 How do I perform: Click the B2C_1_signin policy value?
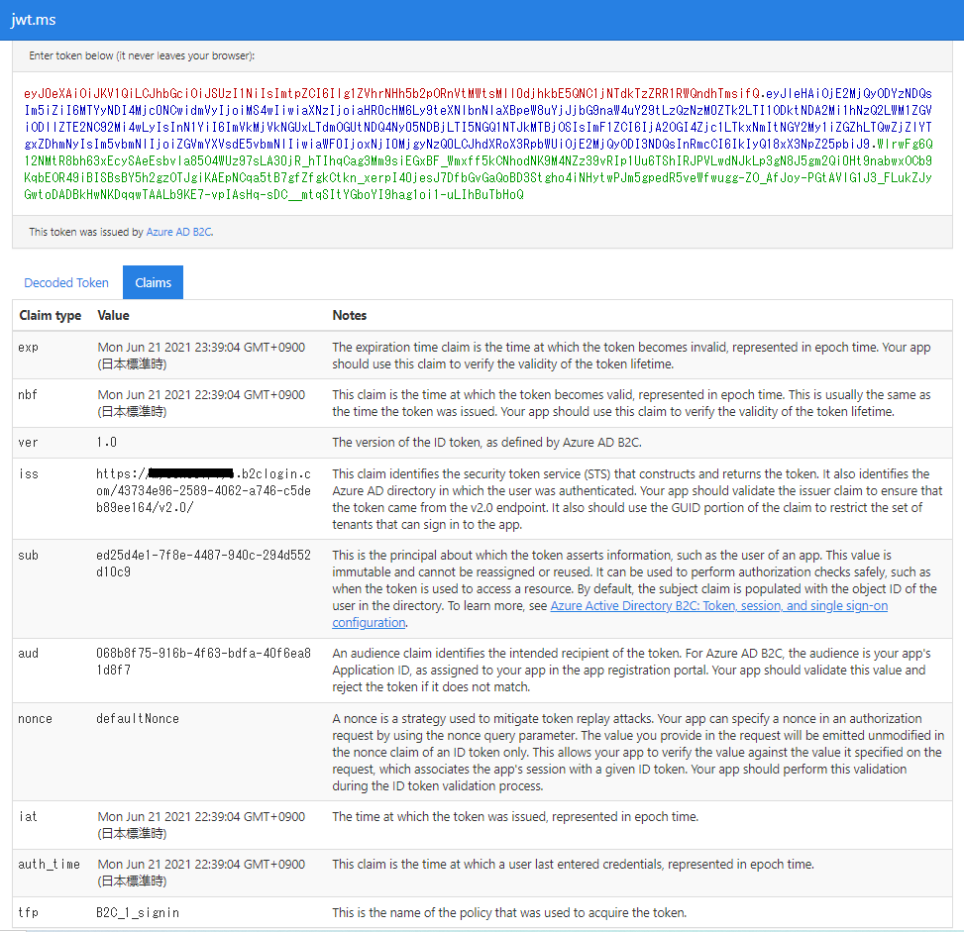(x=138, y=913)
